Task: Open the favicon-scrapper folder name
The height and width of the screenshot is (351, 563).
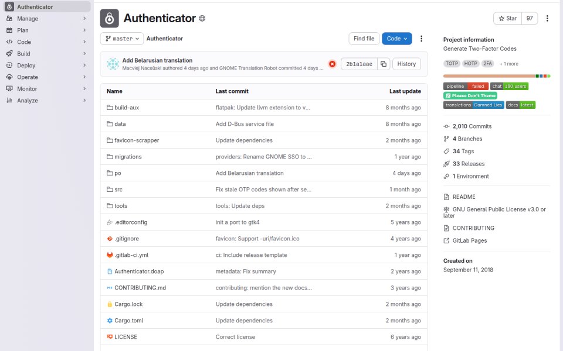Action: (x=137, y=140)
